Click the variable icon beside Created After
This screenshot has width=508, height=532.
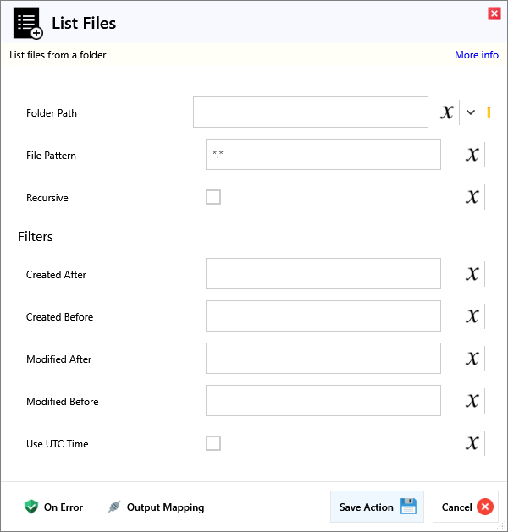click(472, 274)
